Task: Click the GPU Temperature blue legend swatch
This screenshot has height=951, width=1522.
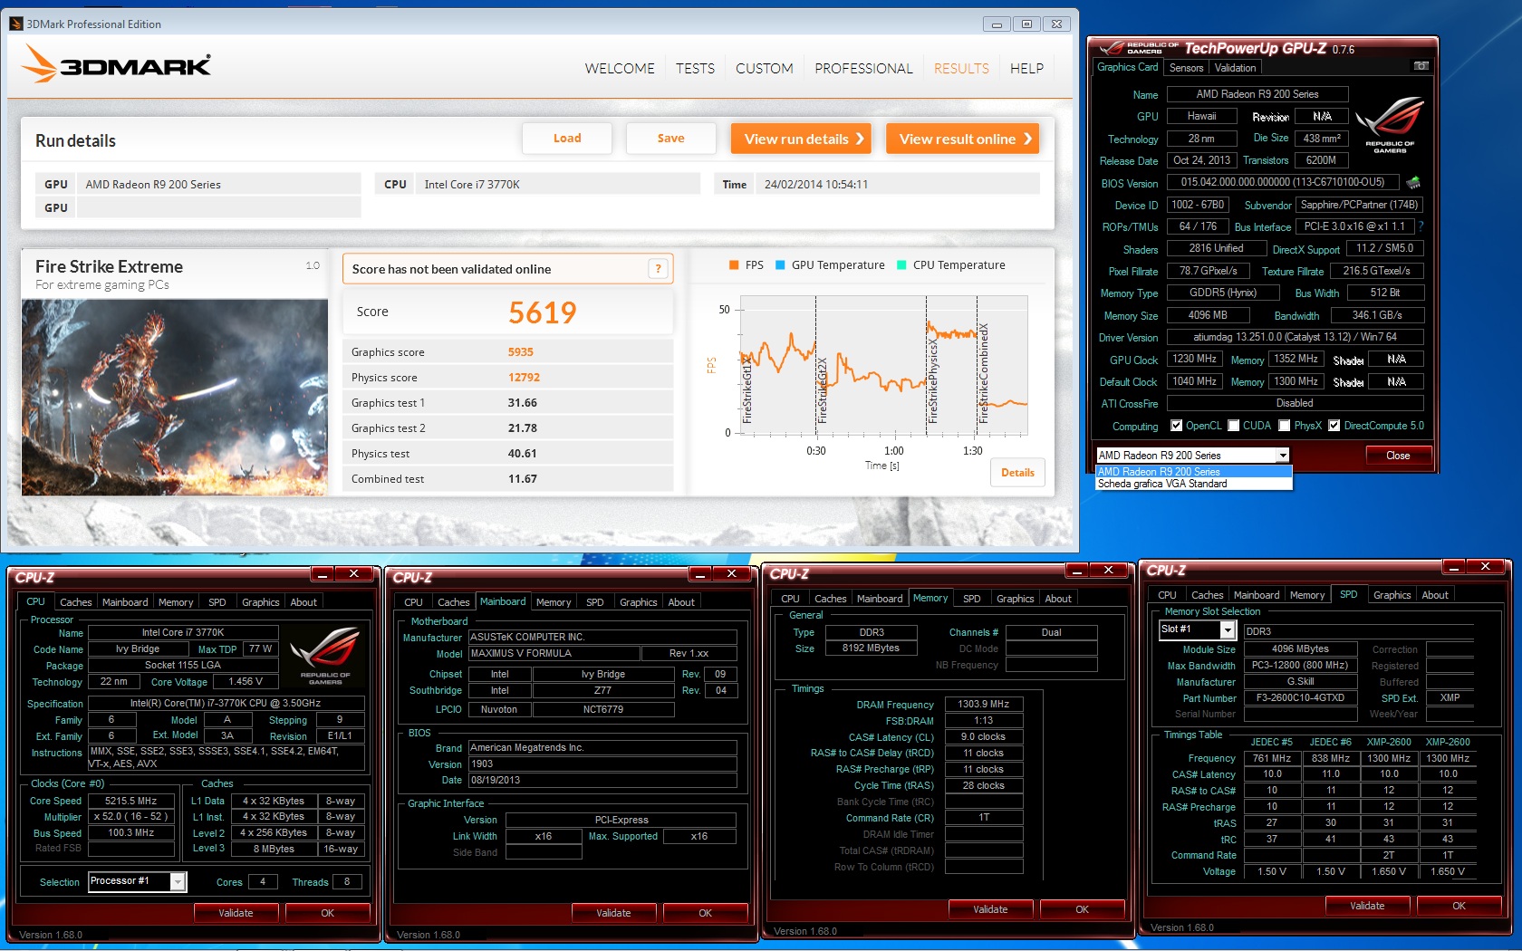Action: [x=780, y=265]
